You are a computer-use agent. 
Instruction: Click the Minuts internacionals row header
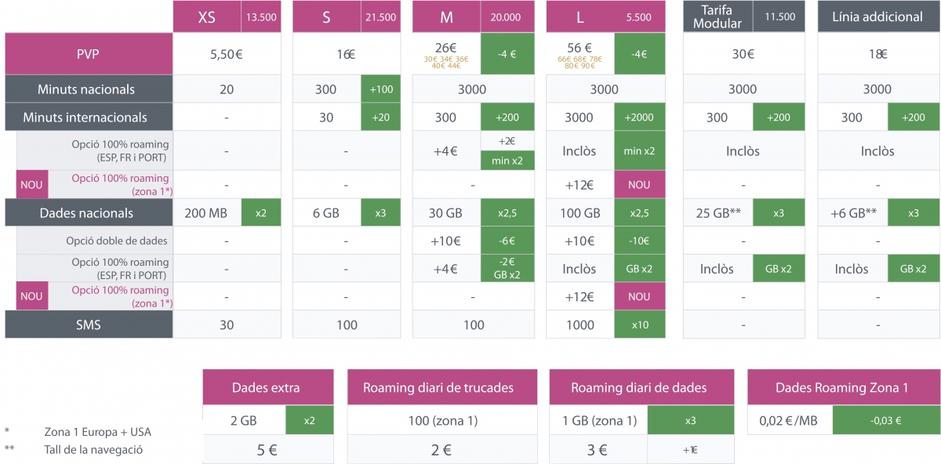click(88, 118)
